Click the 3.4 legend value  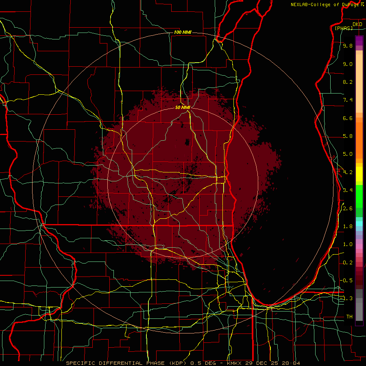tap(348, 190)
